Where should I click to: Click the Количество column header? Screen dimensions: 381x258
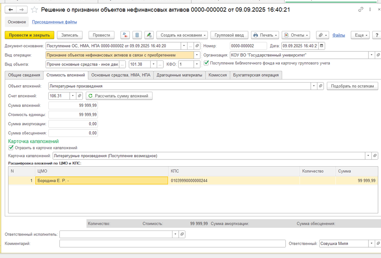click(317, 171)
